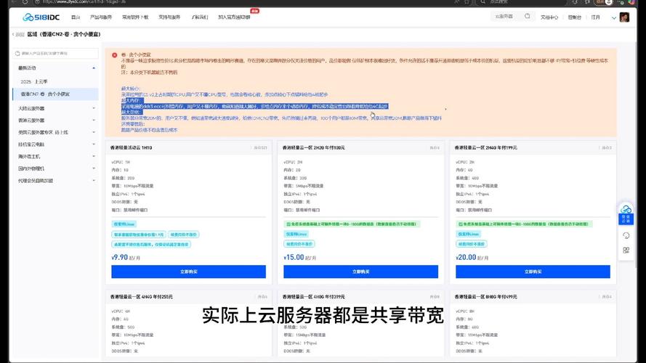The height and width of the screenshot is (363, 646).
Task: Click the 香港轻量活动云 1H1G card title
Action: coord(131,148)
